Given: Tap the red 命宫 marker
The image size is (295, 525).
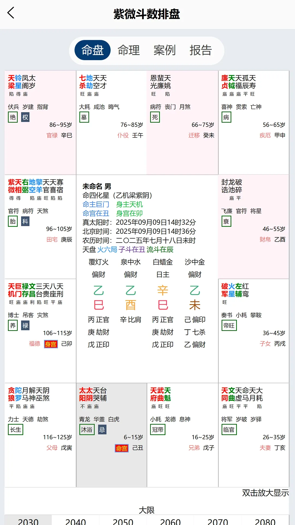Looking at the screenshot, I should tap(122, 448).
